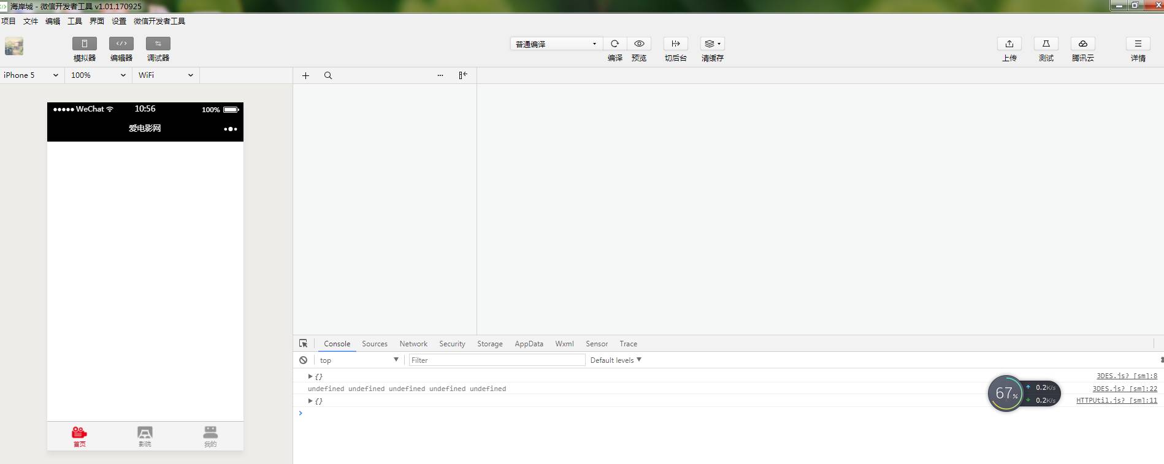Open the 设置 menu
The image size is (1164, 464).
tap(119, 21)
